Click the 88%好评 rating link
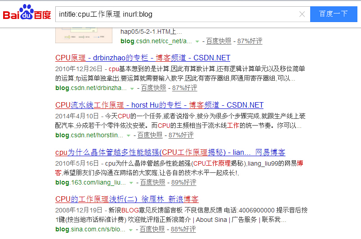The height and width of the screenshot is (239, 361). [x=183, y=229]
